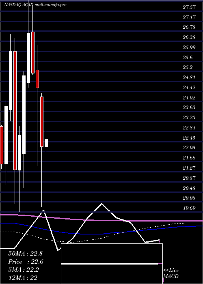203x284 pixels.
Task: Click the 23.23 price axis label
Action: click(x=189, y=118)
